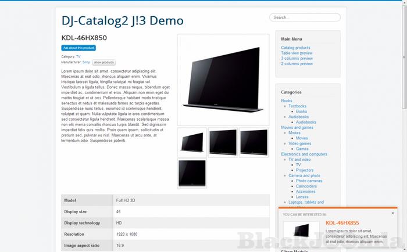This screenshot has height=252, width=407.
Task: Go to 'Projectors' category
Action: point(305,170)
